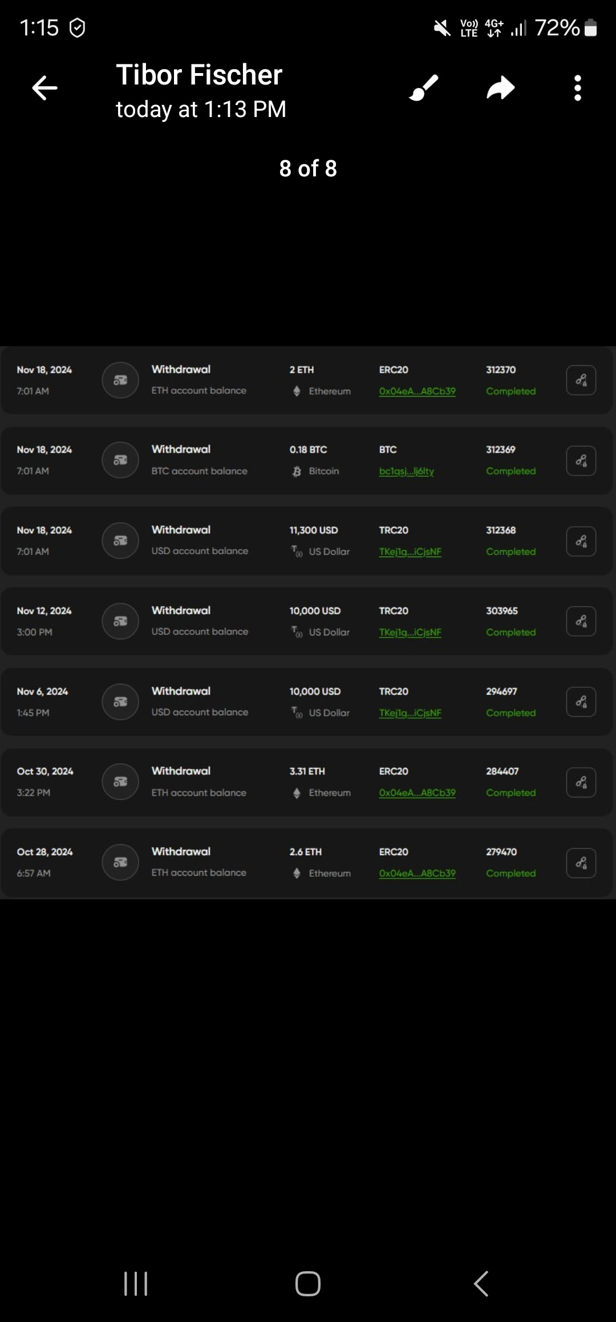Open details icon for transaction 312370
This screenshot has height=1322, width=616.
tap(581, 380)
